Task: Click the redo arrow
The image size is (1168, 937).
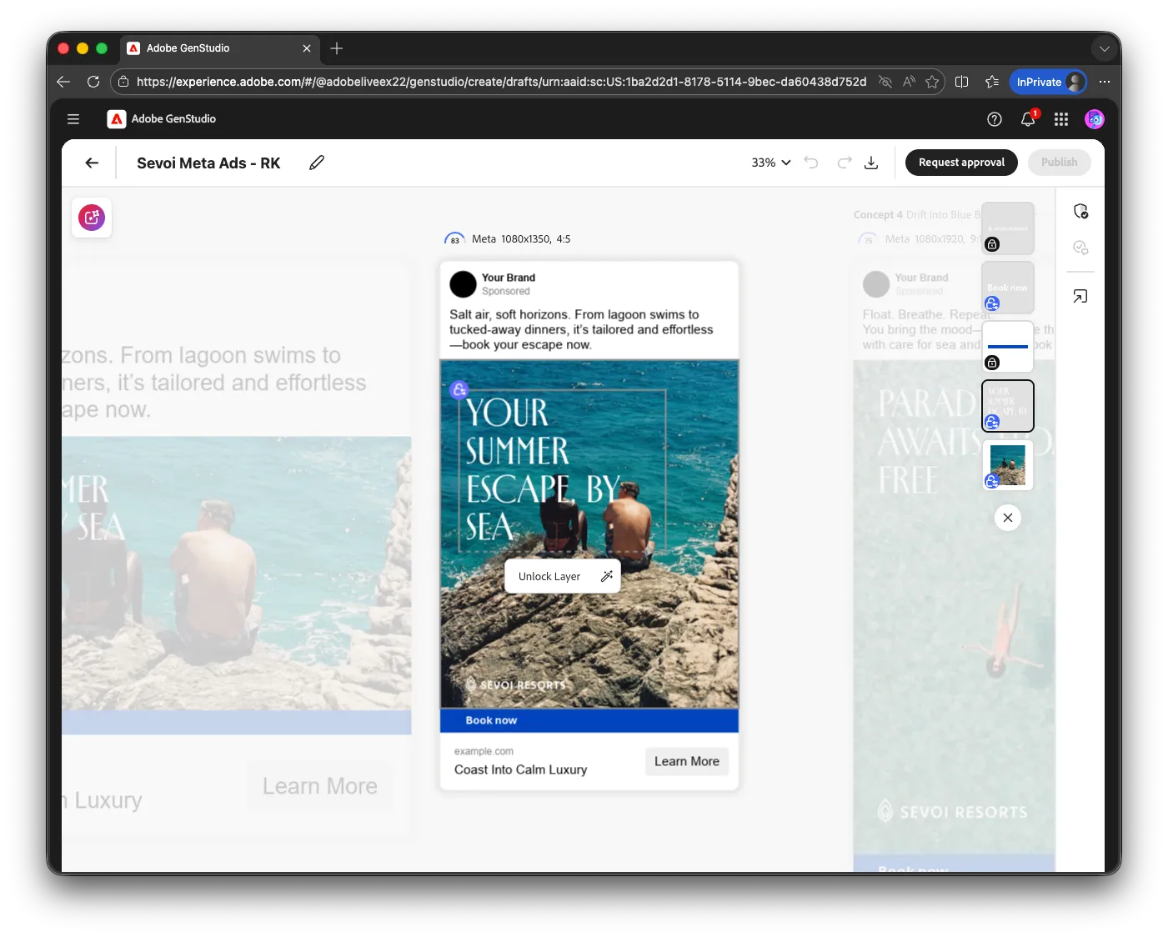Action: point(845,163)
